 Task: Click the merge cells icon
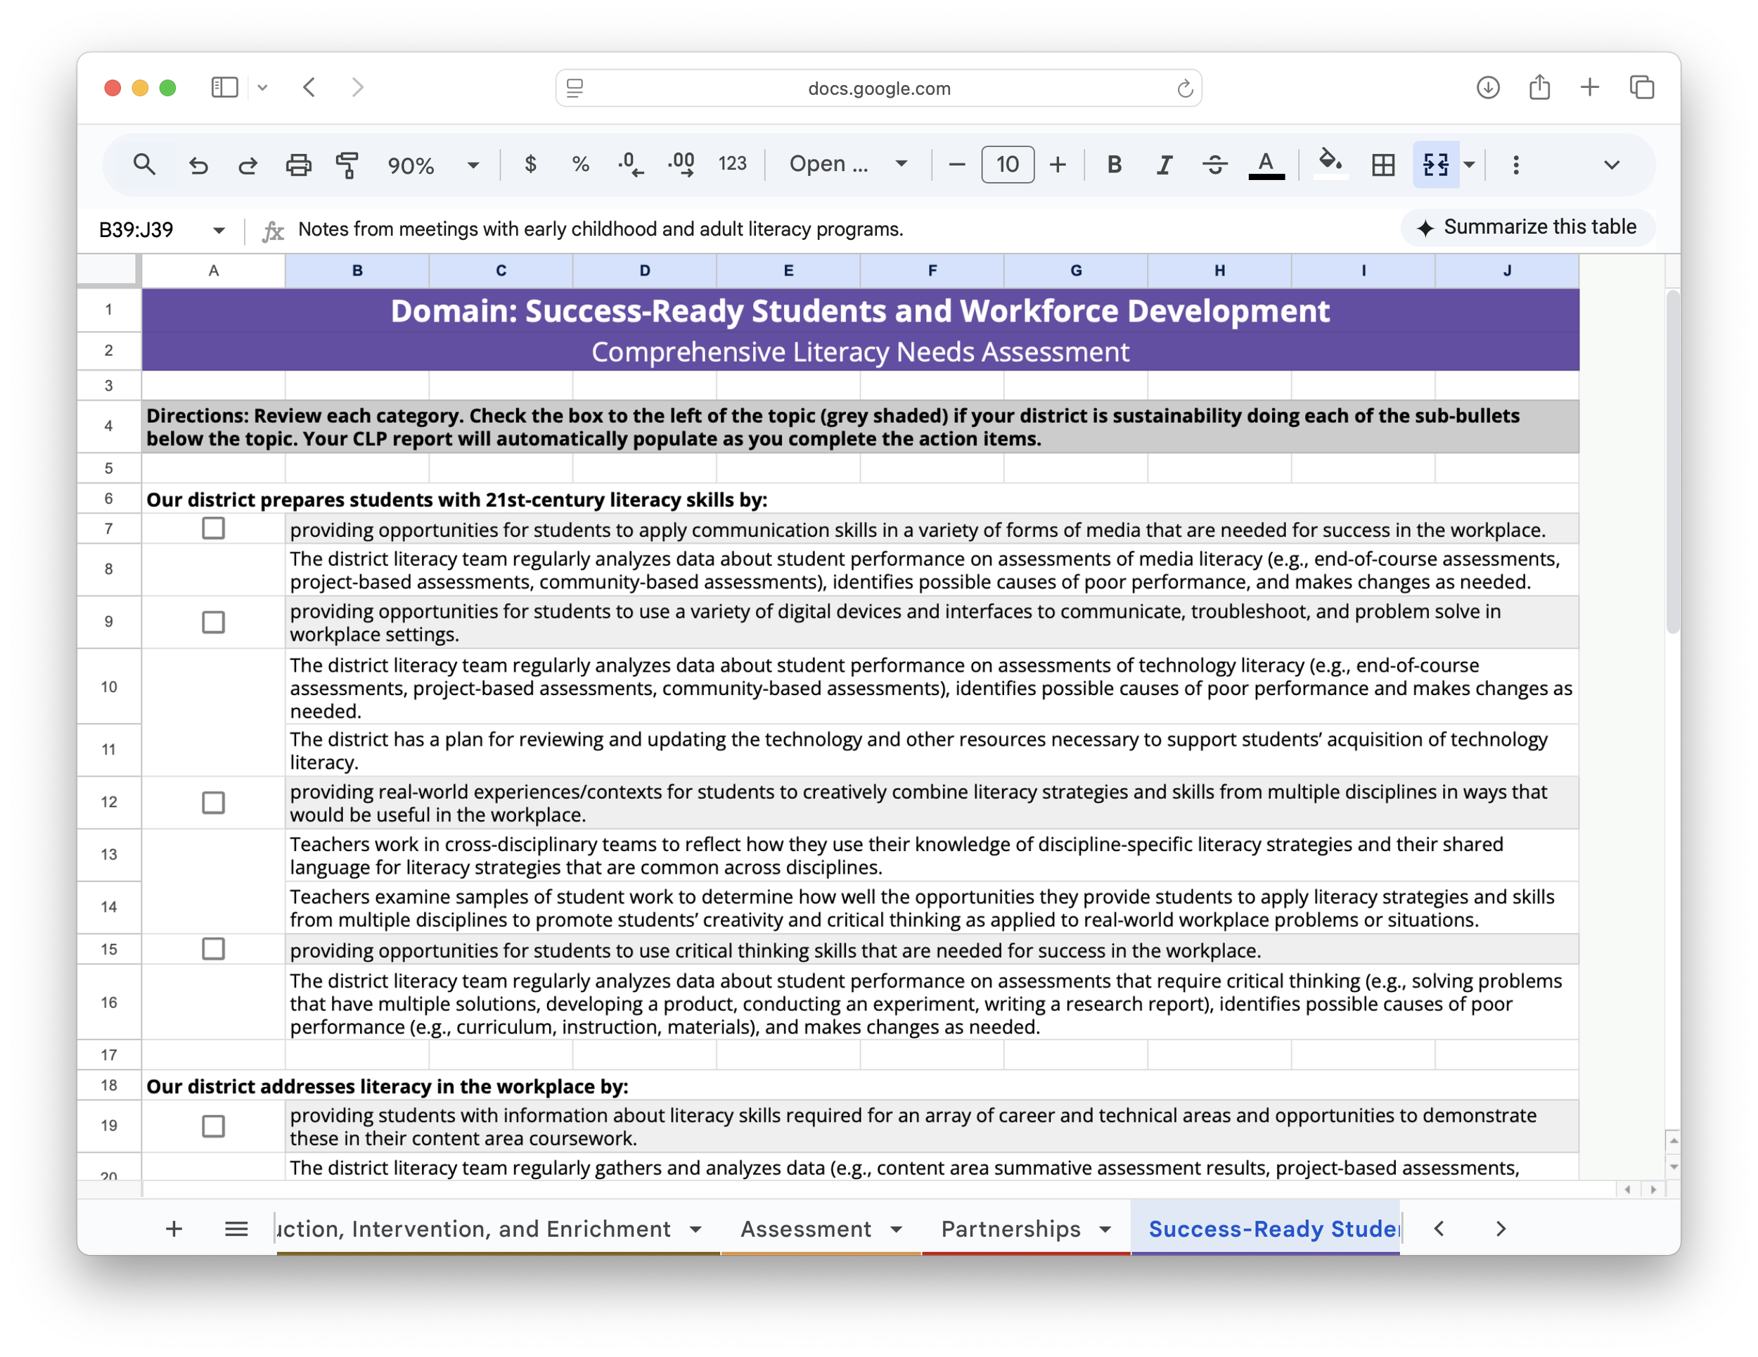(1435, 165)
